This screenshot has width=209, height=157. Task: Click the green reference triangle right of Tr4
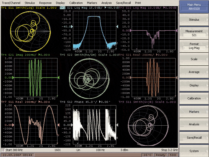pos(59,78)
